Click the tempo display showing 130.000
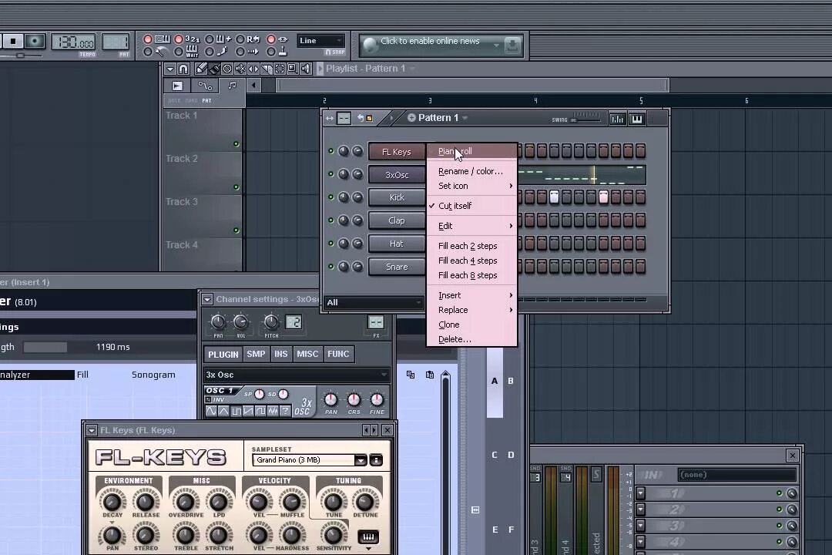 (74, 42)
